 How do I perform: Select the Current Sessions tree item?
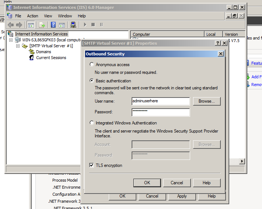pos(51,58)
